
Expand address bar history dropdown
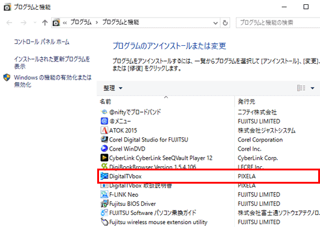tap(216, 23)
